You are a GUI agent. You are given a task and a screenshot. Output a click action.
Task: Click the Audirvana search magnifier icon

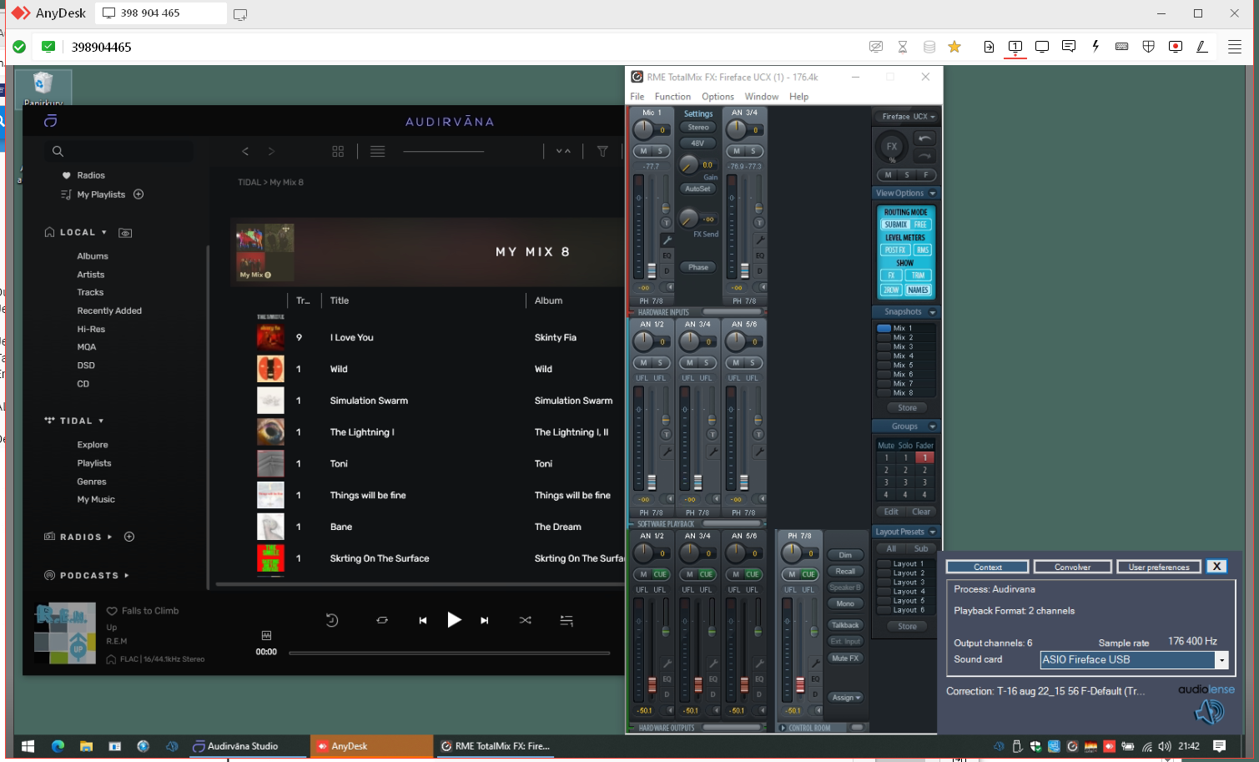58,151
